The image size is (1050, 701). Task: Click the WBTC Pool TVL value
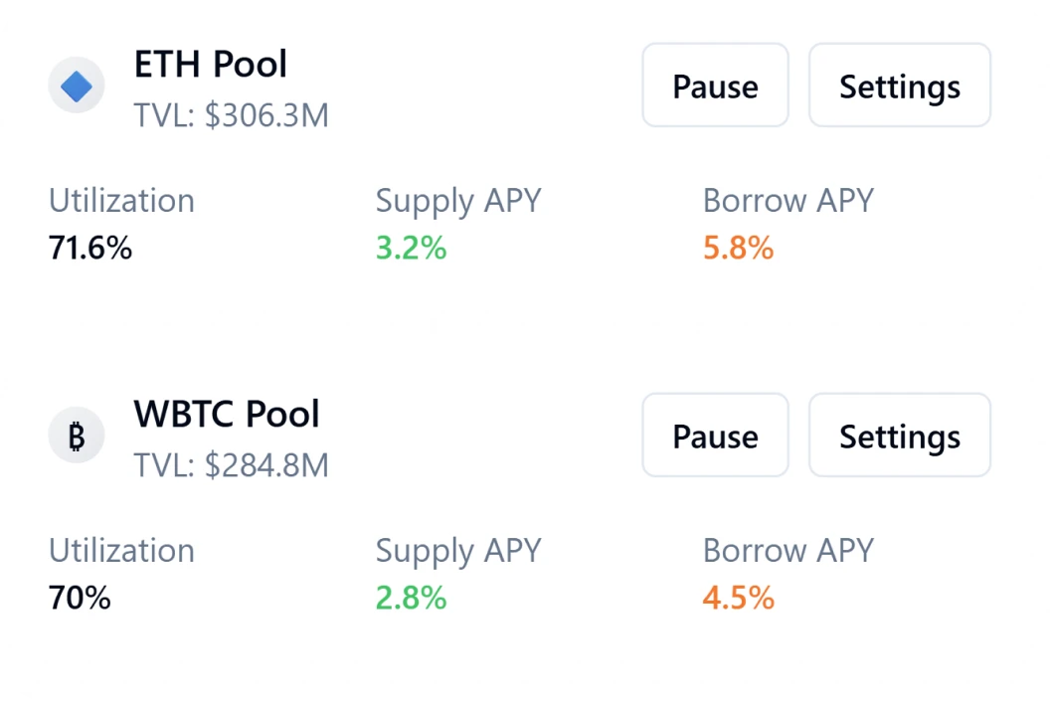[x=231, y=464]
